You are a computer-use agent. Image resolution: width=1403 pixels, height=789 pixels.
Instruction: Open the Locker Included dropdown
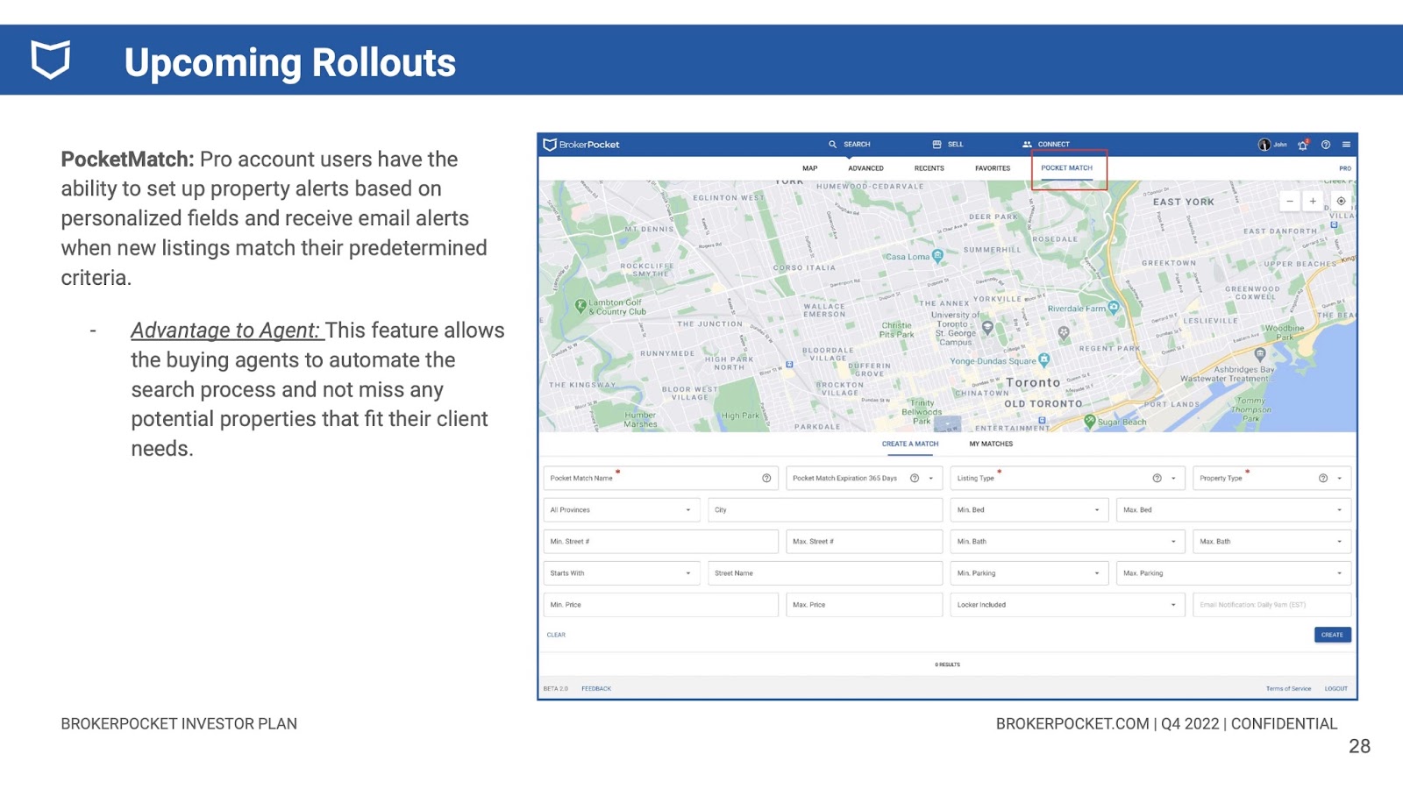(x=1068, y=605)
